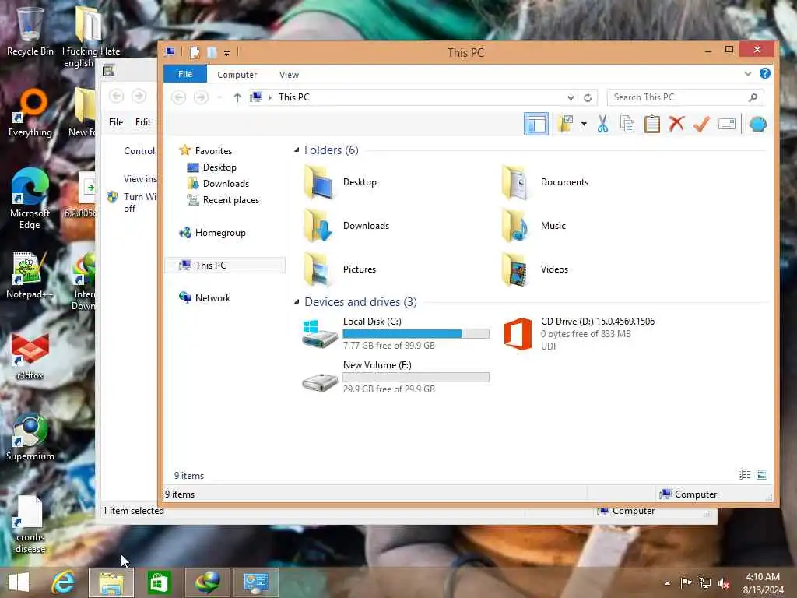Screen dimensions: 797x598
Task: Open the File menu in back window
Action: [x=116, y=122]
